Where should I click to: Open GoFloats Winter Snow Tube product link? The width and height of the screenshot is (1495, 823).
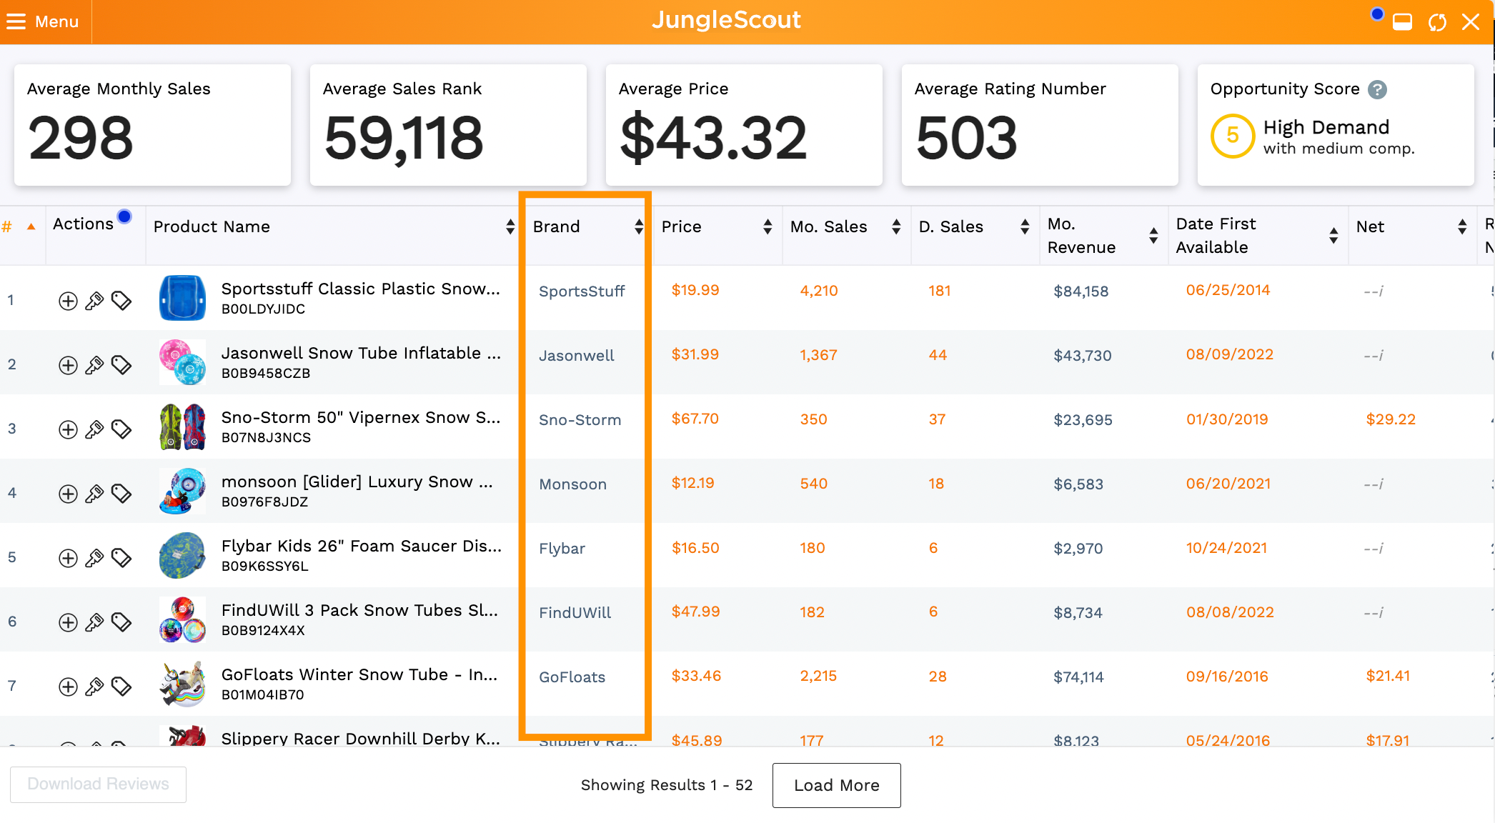[359, 674]
